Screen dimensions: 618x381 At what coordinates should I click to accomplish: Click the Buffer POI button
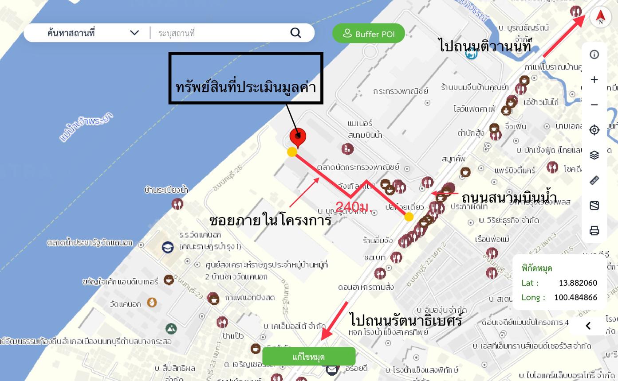point(369,34)
